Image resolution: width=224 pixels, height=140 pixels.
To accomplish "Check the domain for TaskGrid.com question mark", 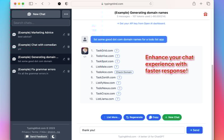I will tap(117, 51).
